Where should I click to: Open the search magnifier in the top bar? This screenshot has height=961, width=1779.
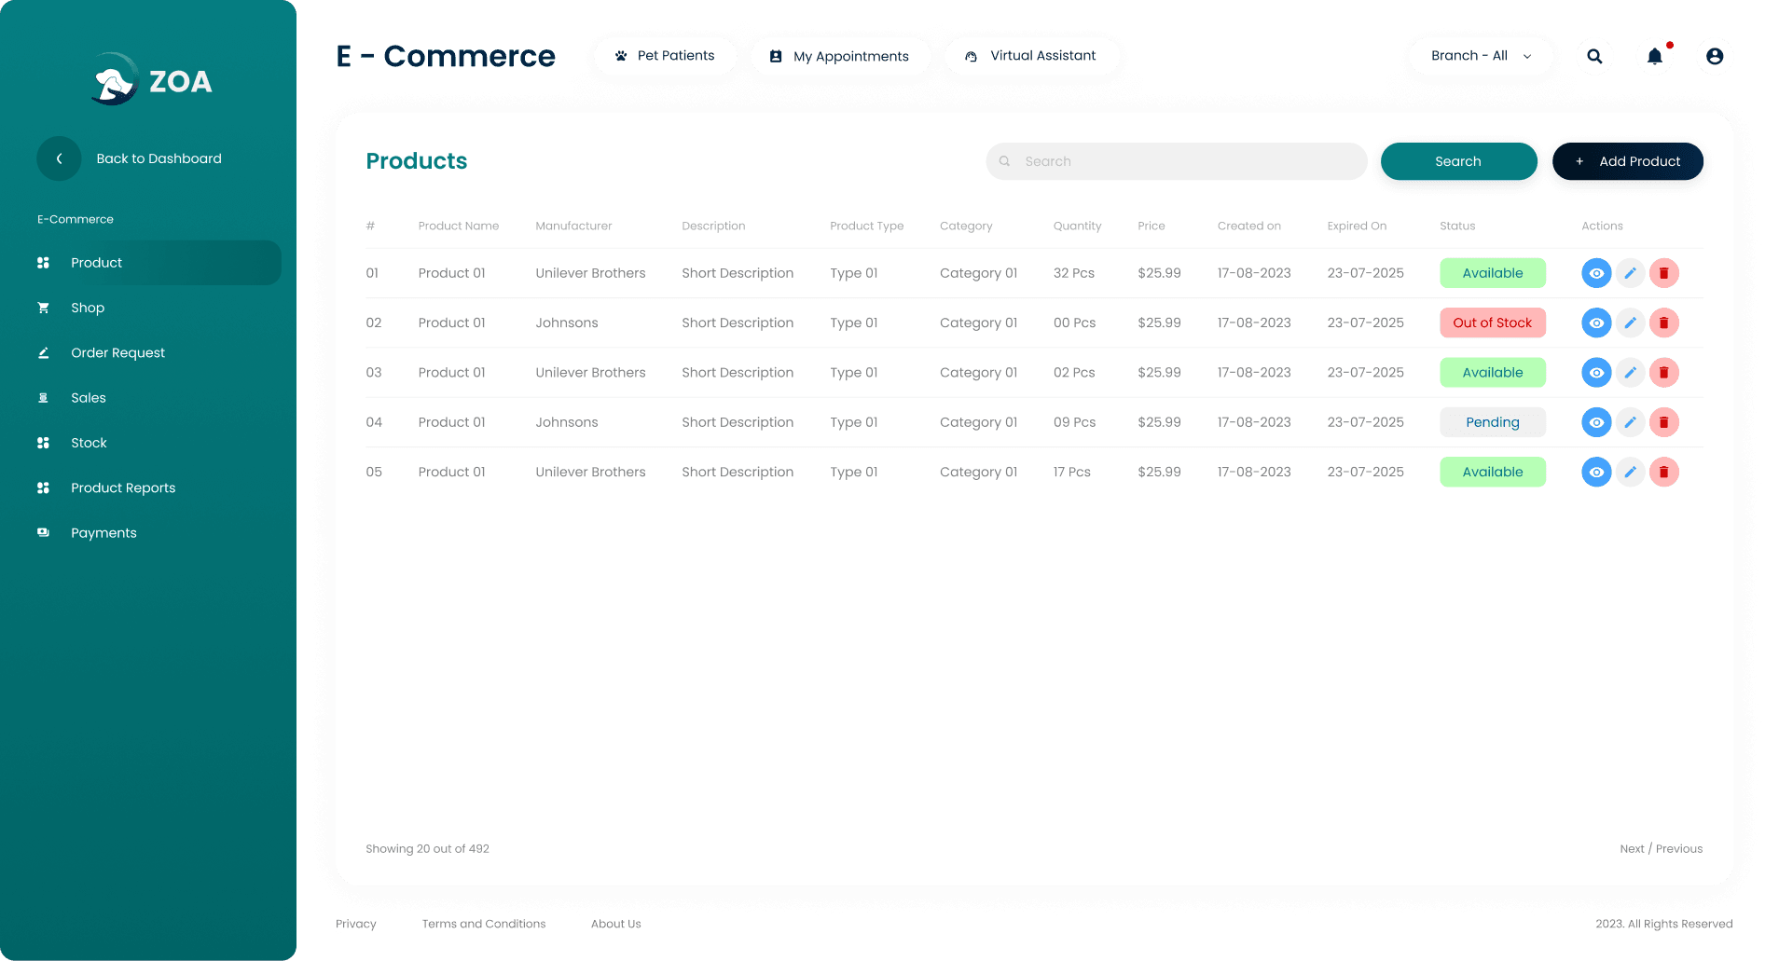pyautogui.click(x=1594, y=56)
